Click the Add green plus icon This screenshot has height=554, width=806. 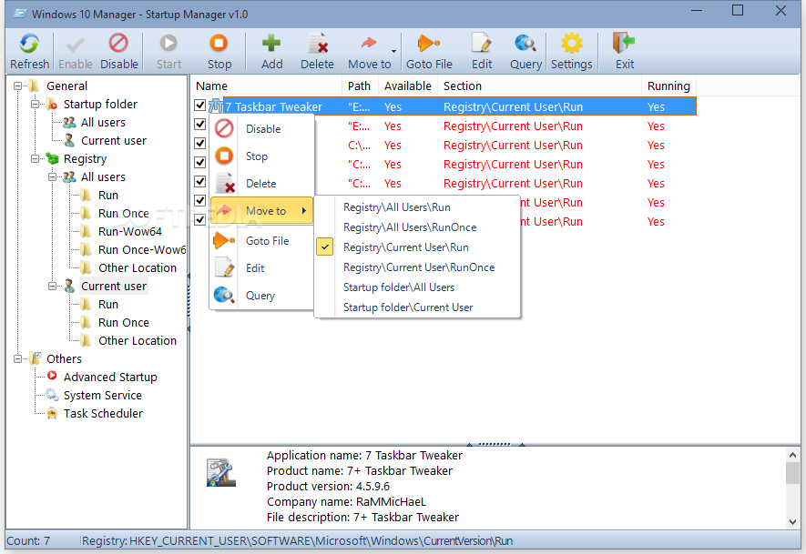point(271,44)
